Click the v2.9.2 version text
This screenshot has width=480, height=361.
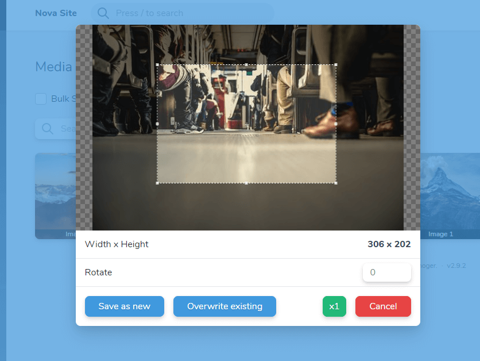(x=456, y=266)
